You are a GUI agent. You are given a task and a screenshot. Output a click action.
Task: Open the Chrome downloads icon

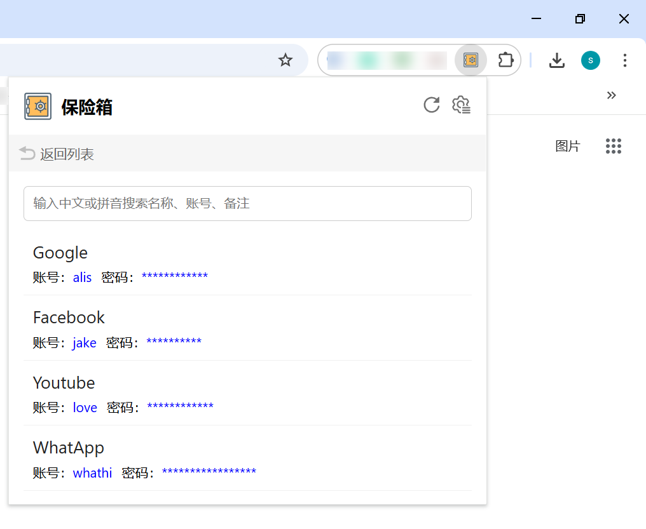(x=556, y=60)
